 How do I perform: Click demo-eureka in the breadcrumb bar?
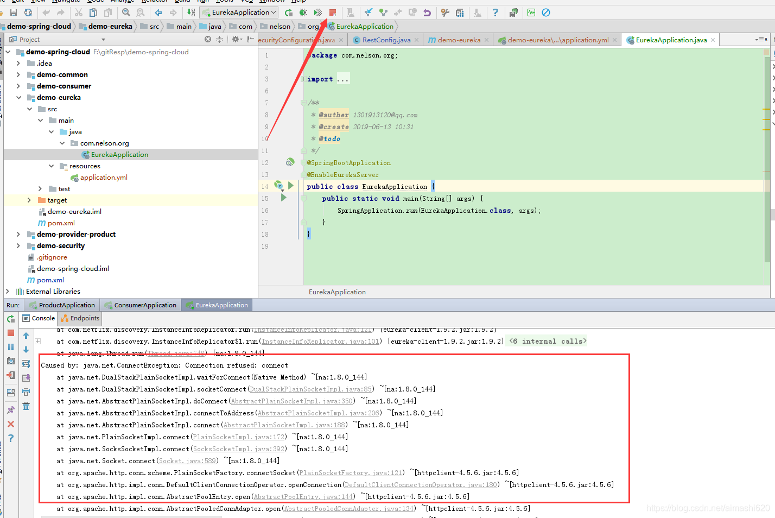(105, 26)
